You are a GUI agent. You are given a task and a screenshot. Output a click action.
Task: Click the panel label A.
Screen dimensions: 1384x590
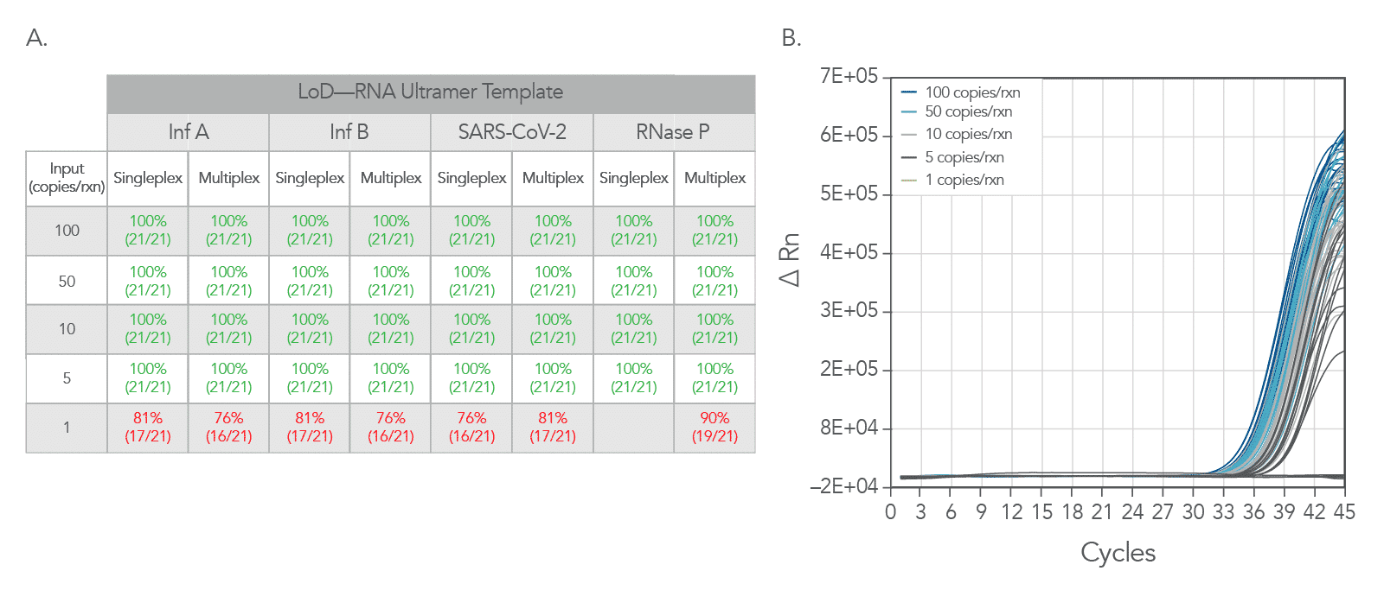pyautogui.click(x=36, y=38)
